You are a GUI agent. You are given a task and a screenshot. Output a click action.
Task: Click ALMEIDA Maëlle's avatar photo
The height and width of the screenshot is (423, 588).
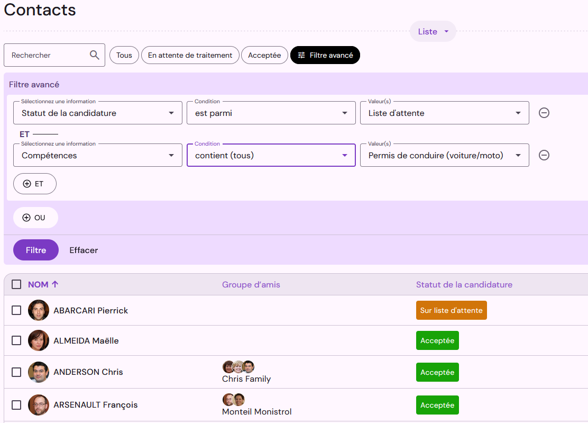39,340
